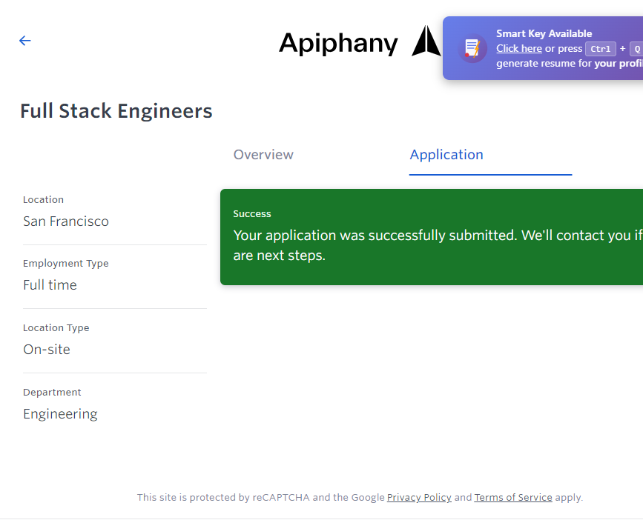Click the Ctrl key badge in Smart Key popup
643x520 pixels.
(x=600, y=49)
